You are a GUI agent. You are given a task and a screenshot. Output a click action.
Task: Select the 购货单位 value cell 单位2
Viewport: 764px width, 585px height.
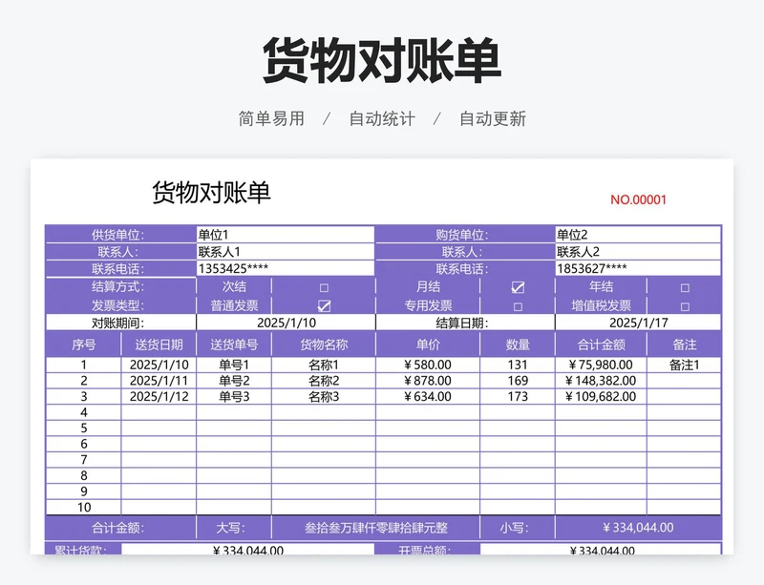(x=638, y=235)
